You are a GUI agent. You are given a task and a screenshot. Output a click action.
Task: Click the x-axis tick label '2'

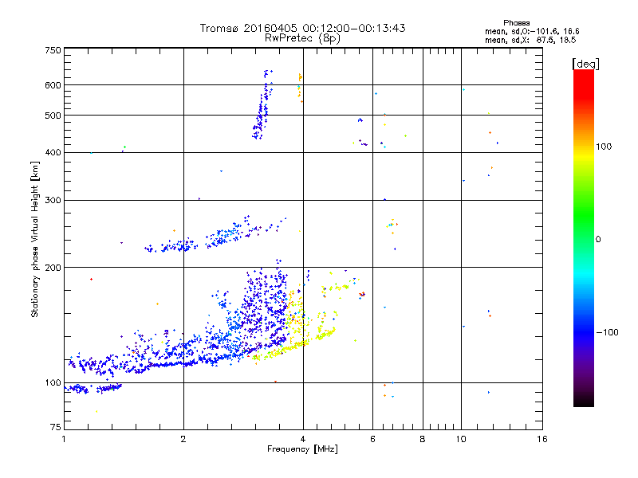coord(183,439)
